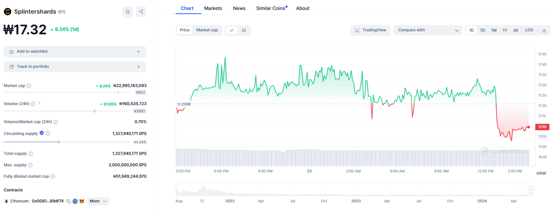Switch chart to Price view
Screen dimensions: 553x212
coord(185,30)
